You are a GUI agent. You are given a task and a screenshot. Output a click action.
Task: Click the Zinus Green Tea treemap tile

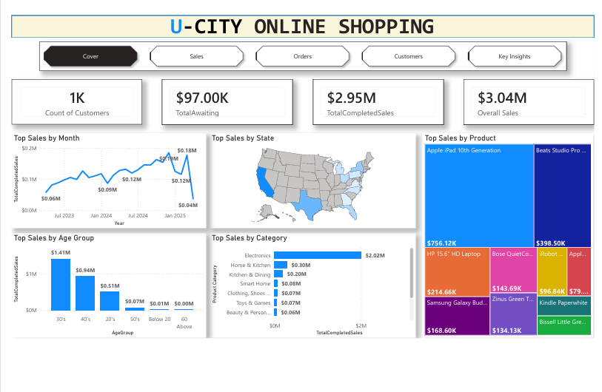(513, 314)
